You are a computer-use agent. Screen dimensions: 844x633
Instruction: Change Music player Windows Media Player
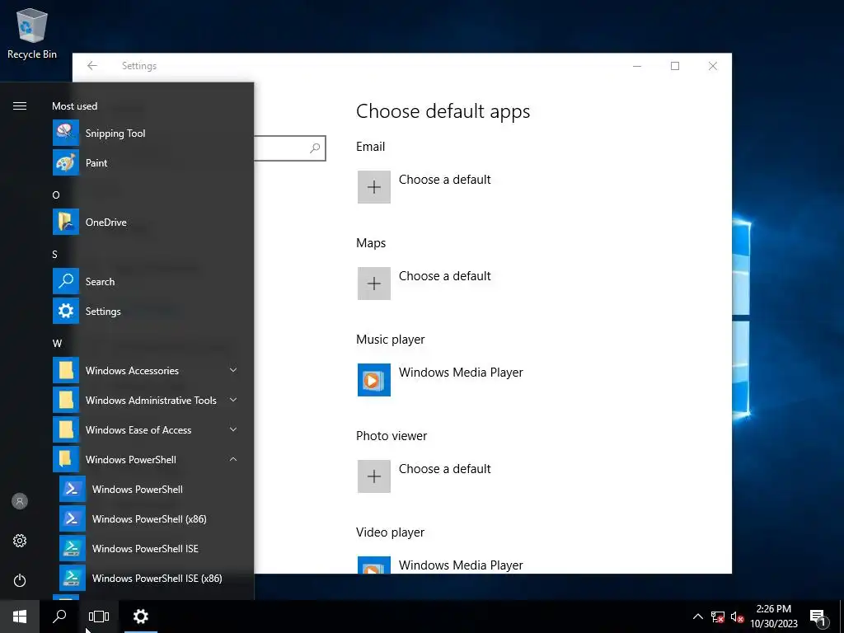[x=440, y=379]
